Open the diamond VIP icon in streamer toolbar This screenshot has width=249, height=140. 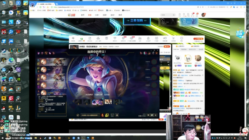(x=115, y=39)
